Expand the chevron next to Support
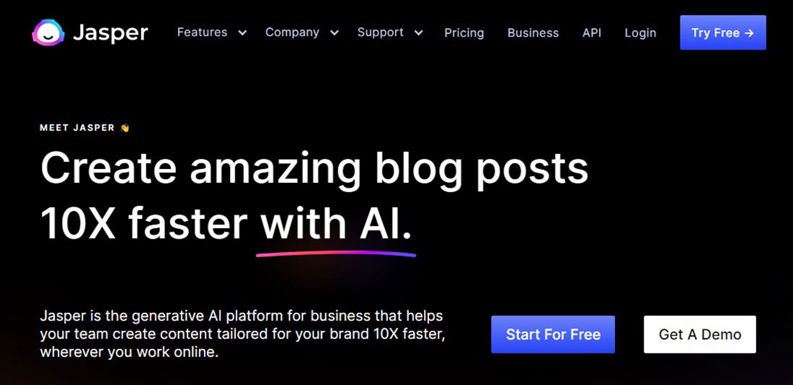The image size is (793, 385). [418, 33]
